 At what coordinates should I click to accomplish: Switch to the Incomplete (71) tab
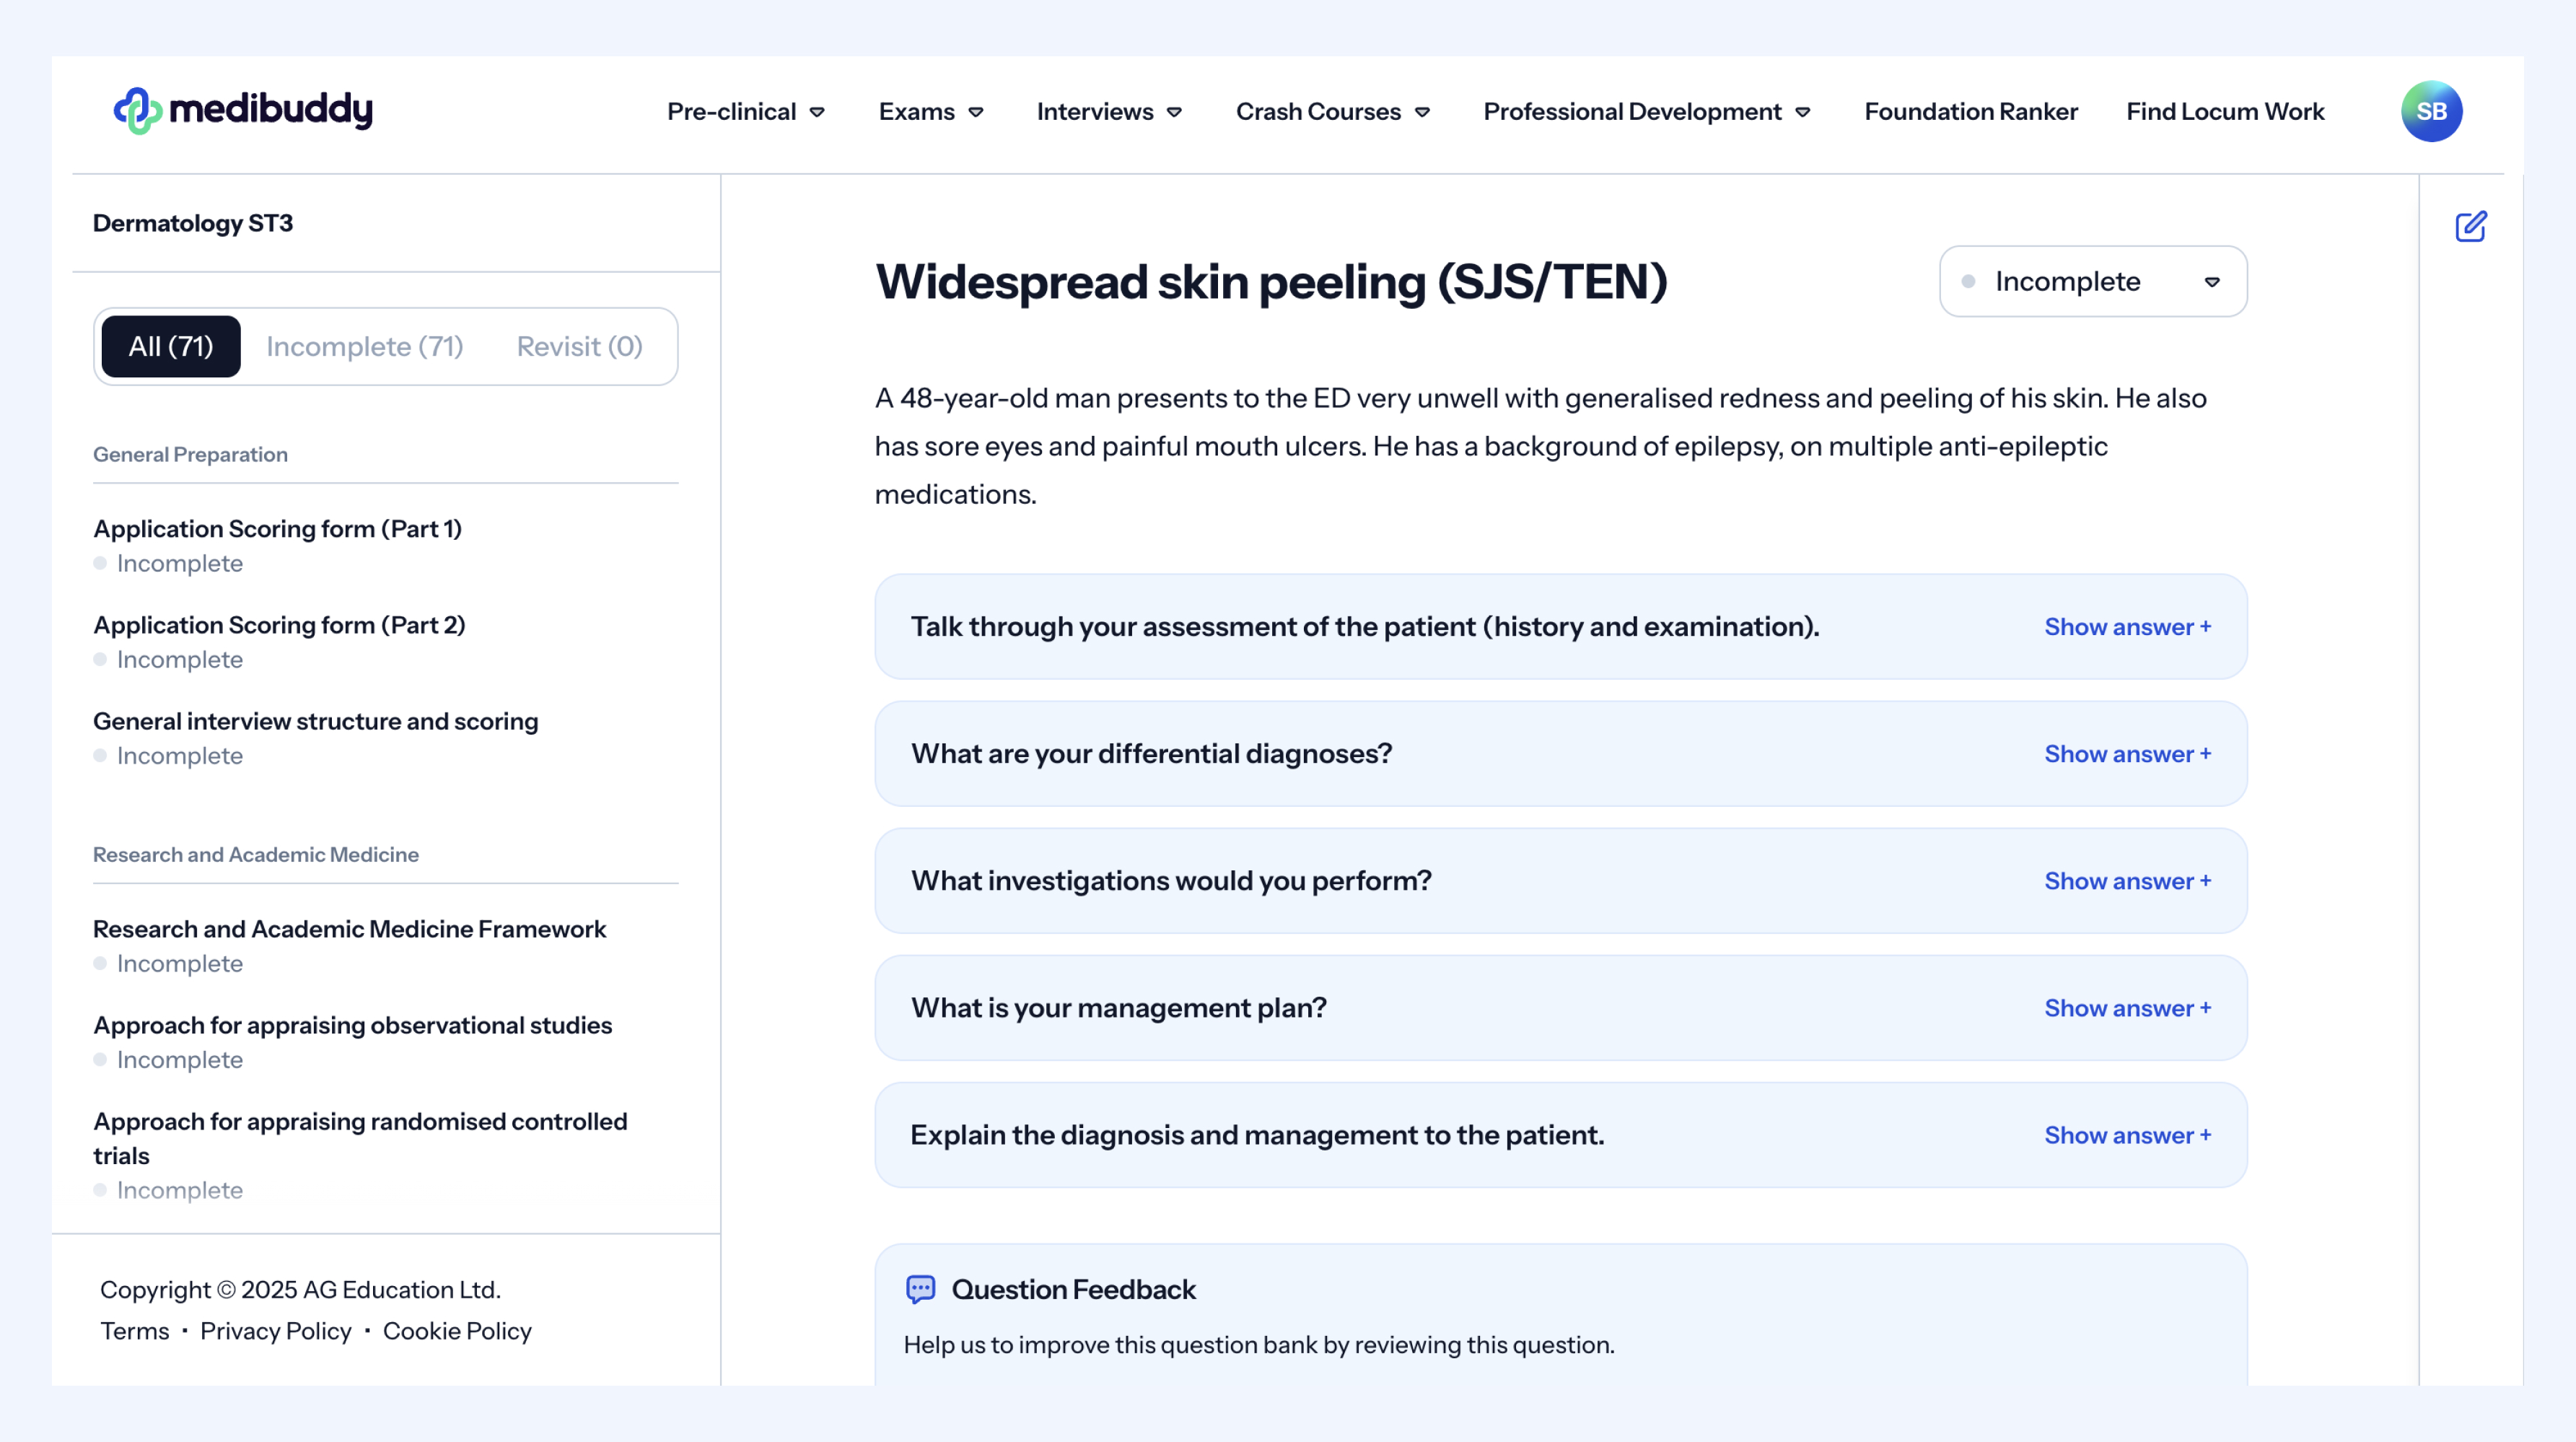[x=364, y=347]
